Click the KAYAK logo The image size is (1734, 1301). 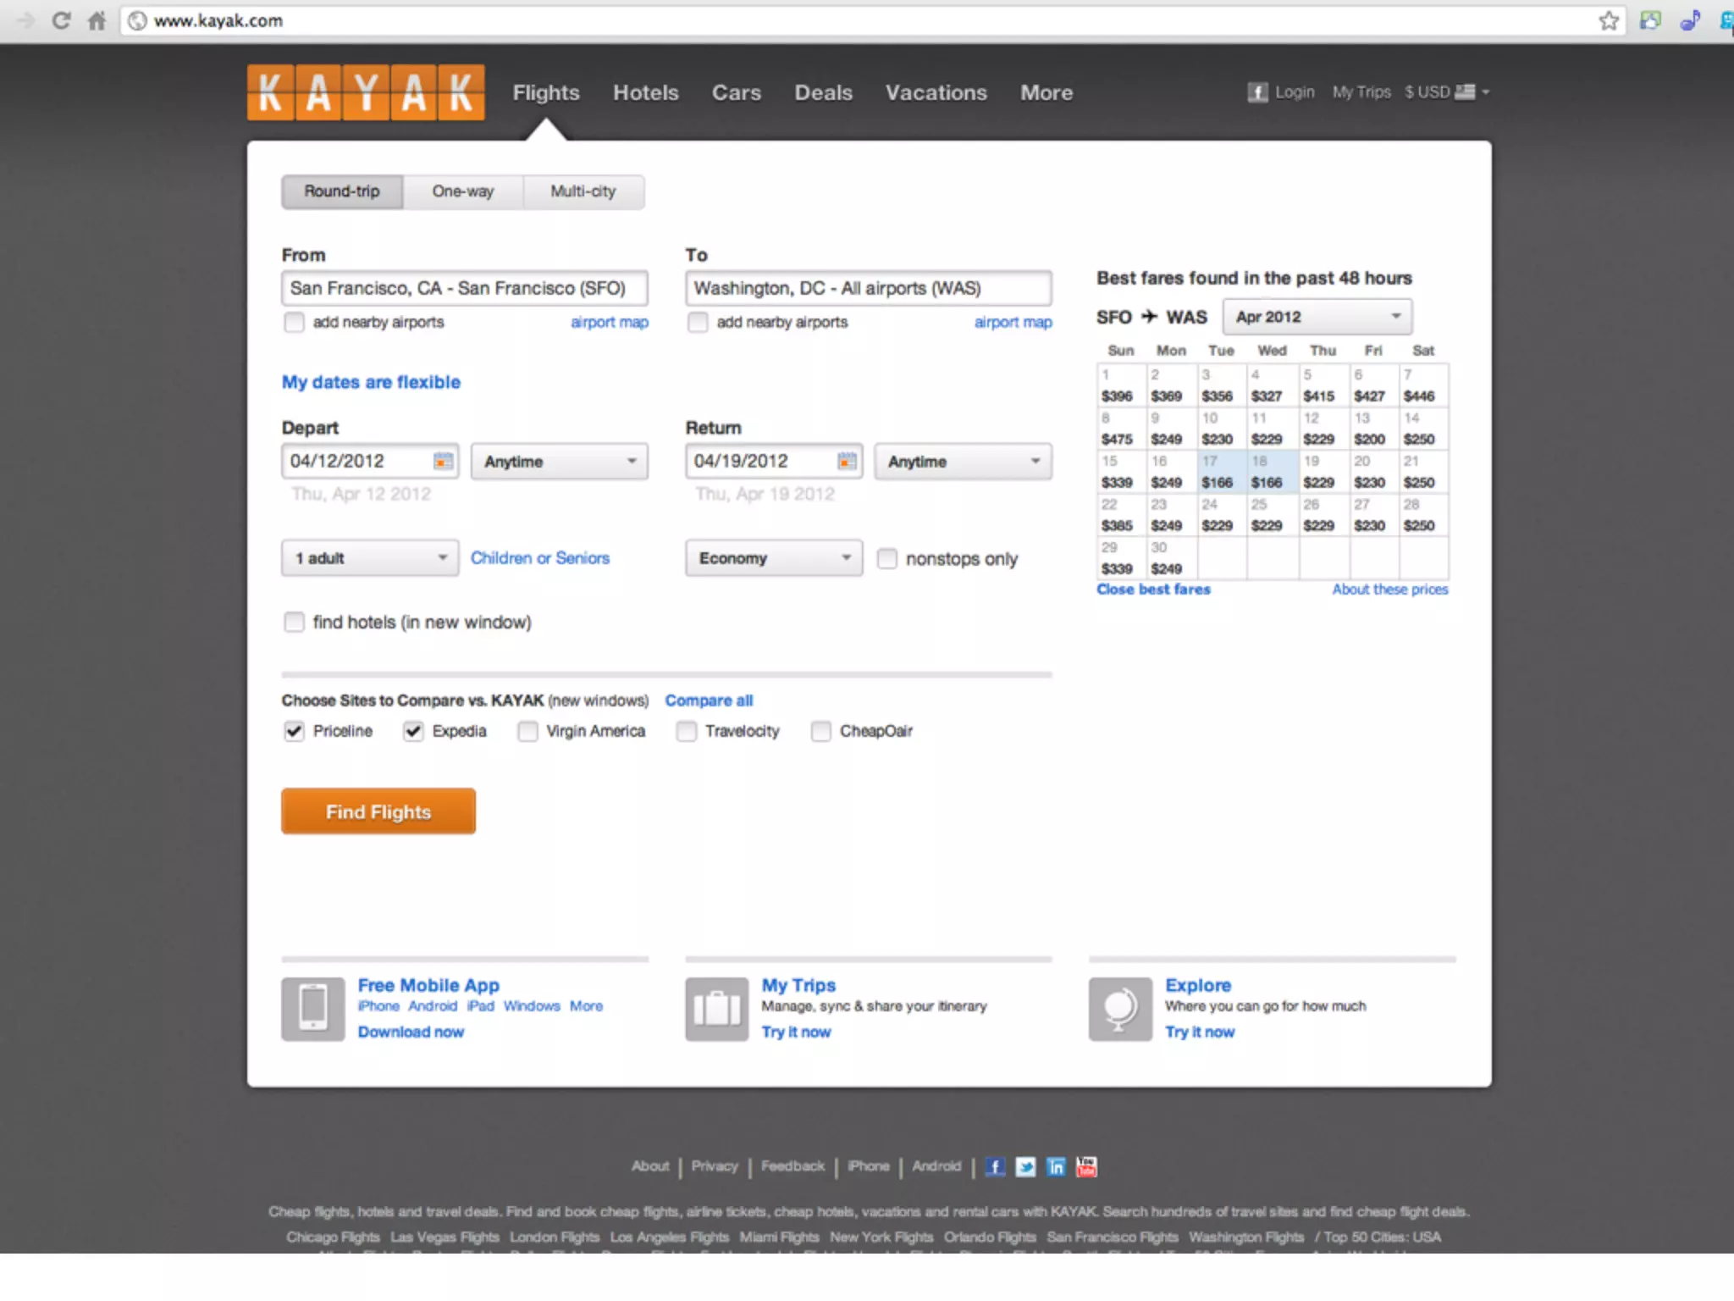click(365, 92)
